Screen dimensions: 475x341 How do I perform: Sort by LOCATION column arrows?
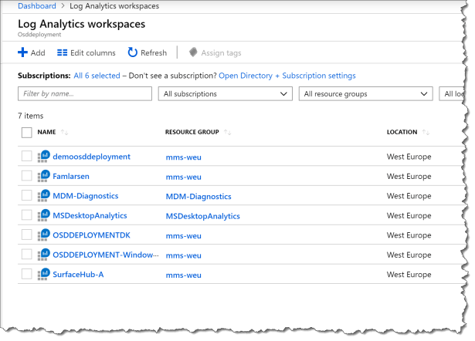[426, 132]
